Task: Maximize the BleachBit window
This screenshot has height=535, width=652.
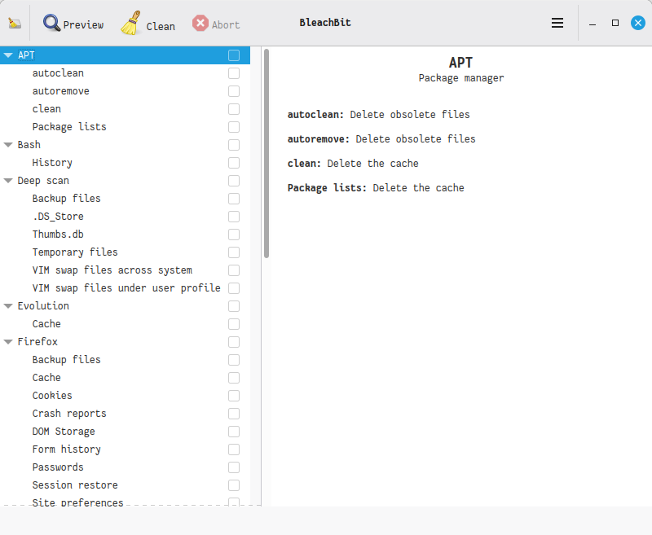Action: pos(615,24)
